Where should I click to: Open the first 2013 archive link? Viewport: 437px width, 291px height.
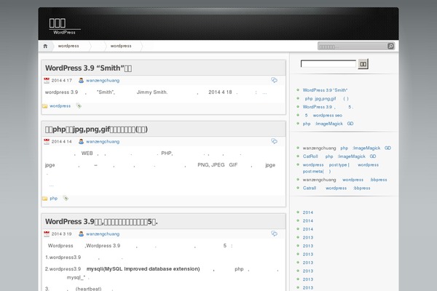click(x=308, y=238)
